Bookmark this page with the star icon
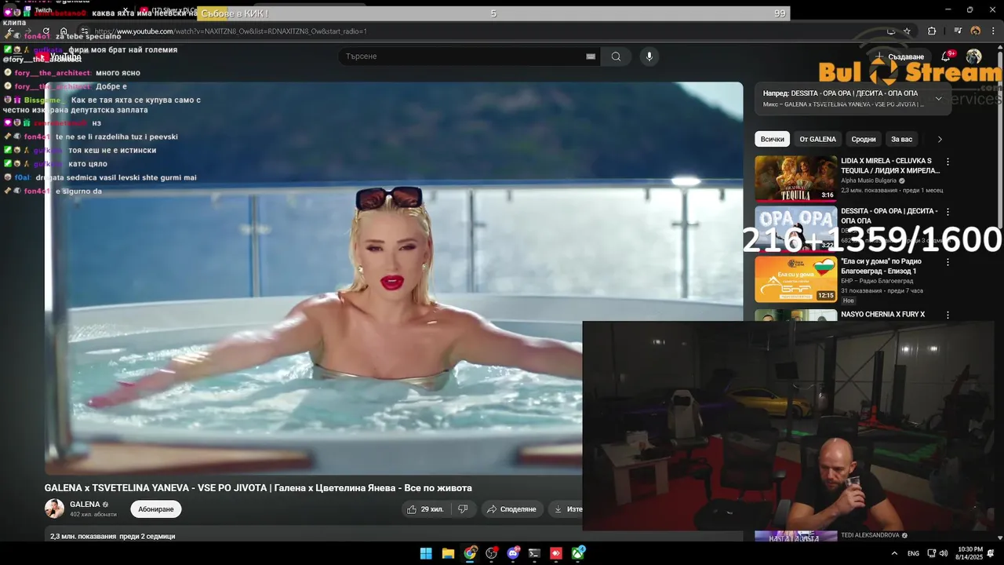The height and width of the screenshot is (565, 1004). click(907, 31)
